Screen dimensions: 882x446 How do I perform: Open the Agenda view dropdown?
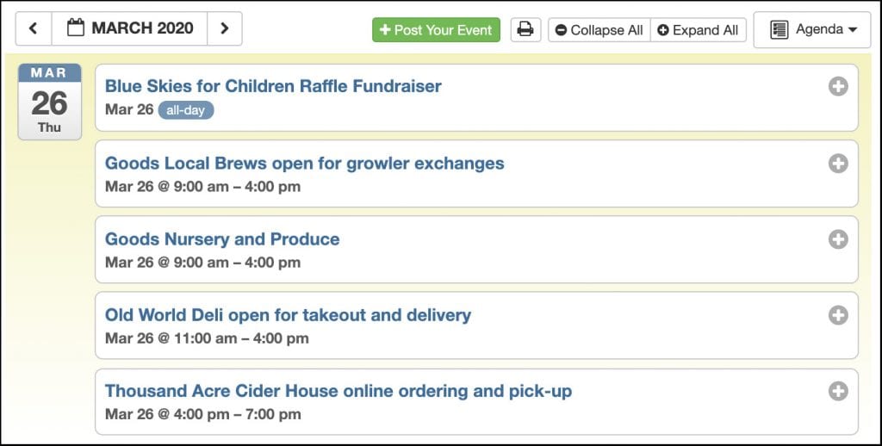(811, 29)
